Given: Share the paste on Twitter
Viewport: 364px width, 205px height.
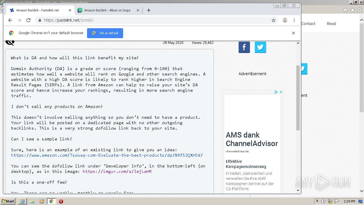Looking at the screenshot, I should tap(260, 47).
